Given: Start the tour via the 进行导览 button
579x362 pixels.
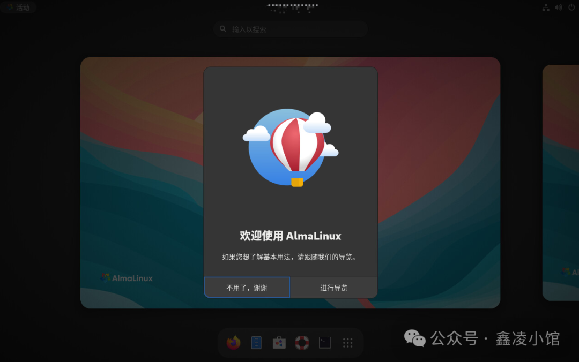Looking at the screenshot, I should (333, 288).
